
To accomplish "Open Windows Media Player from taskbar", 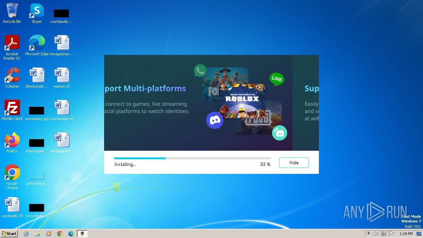I will [x=49, y=234].
